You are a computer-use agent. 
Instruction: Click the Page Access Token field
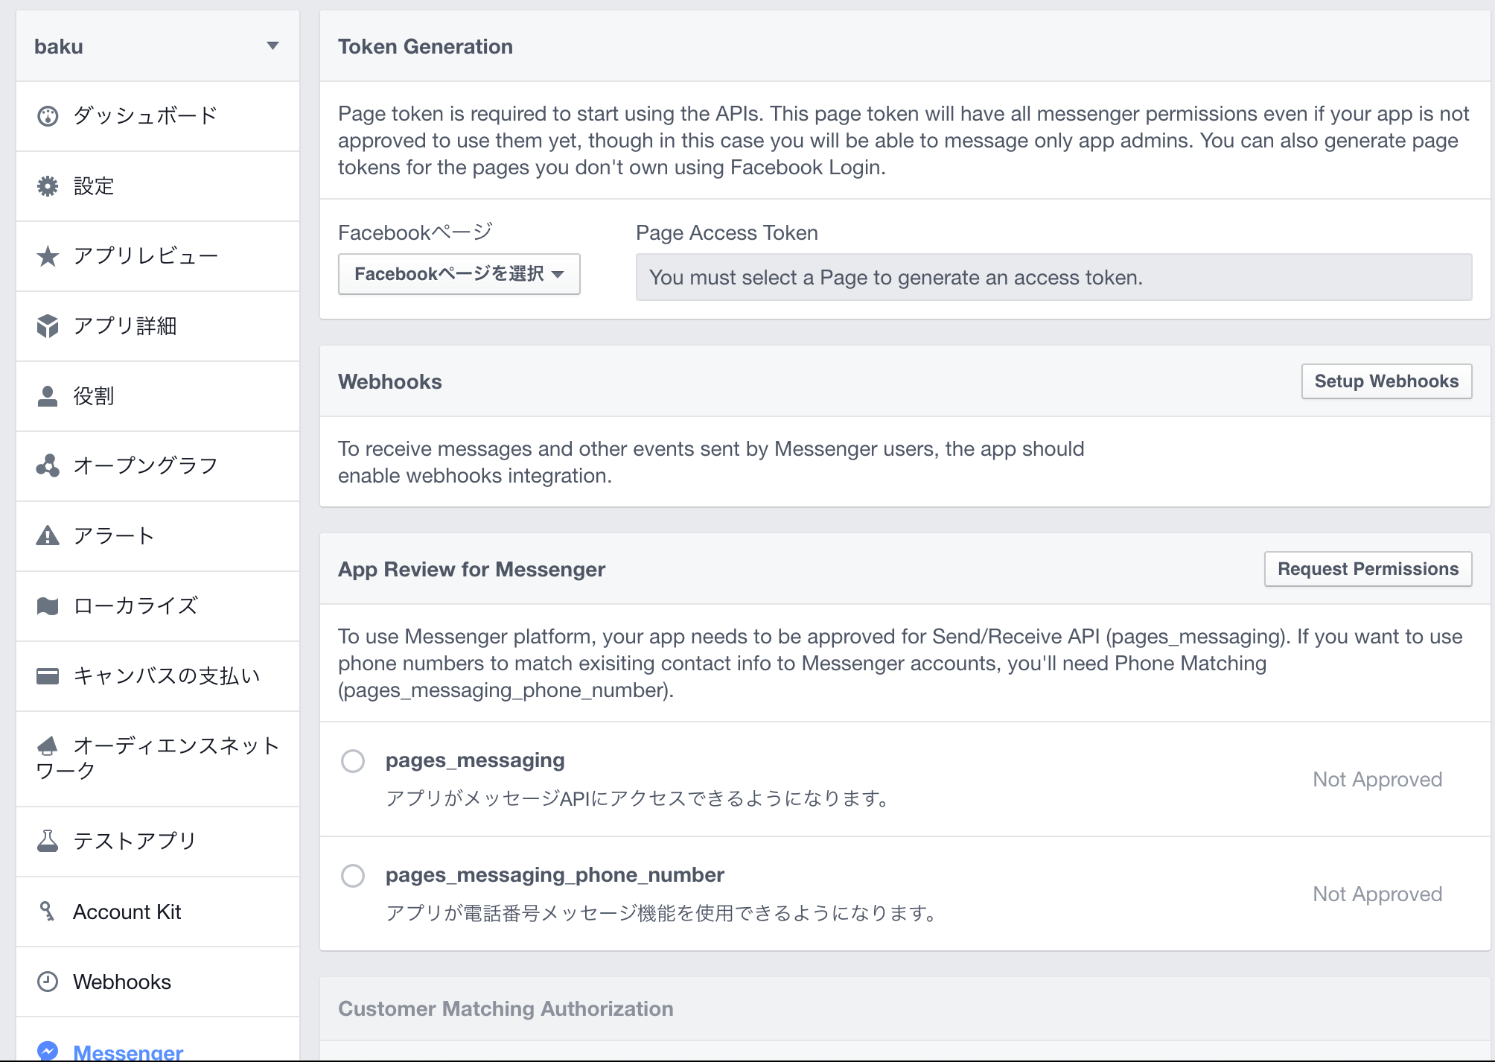click(x=1053, y=277)
